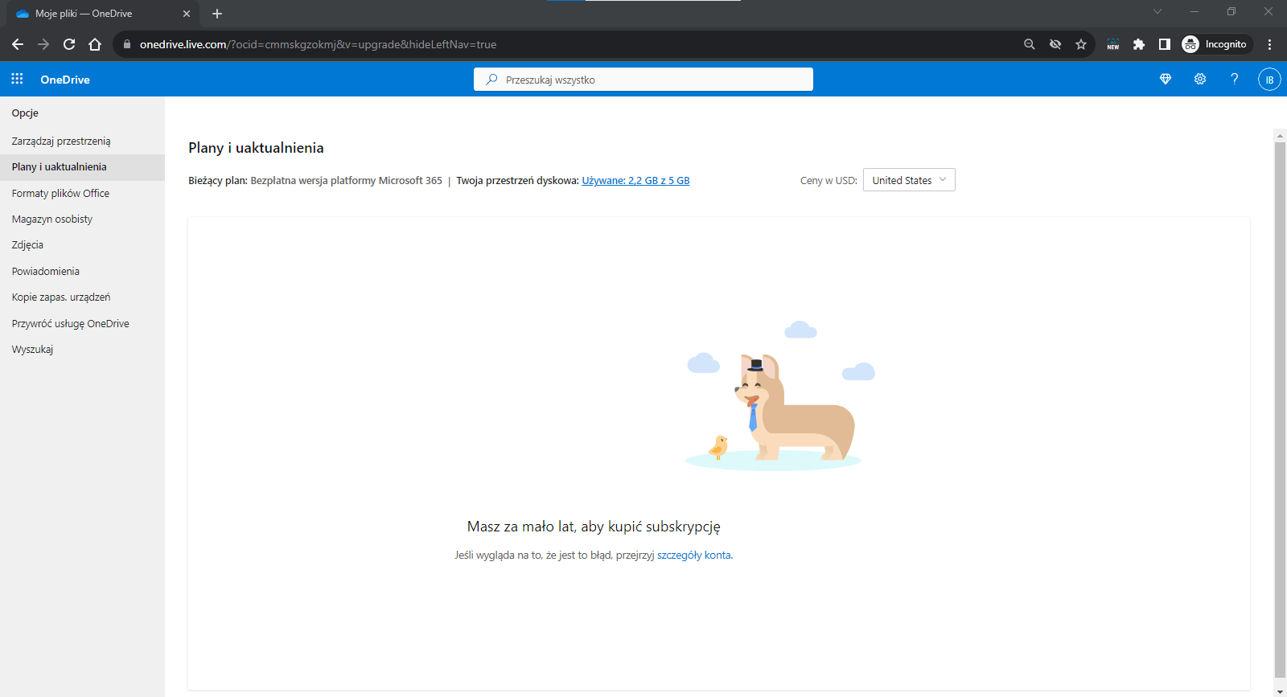Reload the page with the refresh icon

click(x=69, y=44)
